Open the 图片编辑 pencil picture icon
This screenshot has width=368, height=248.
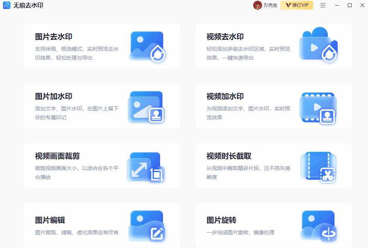click(147, 226)
